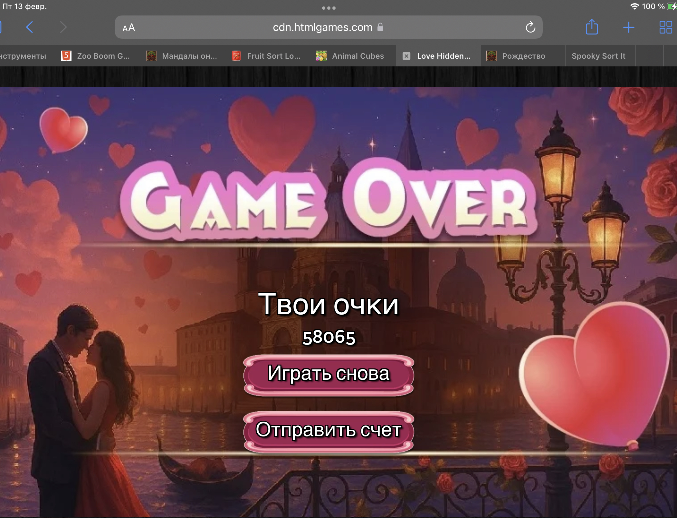Tap the battery status icon

(x=672, y=6)
